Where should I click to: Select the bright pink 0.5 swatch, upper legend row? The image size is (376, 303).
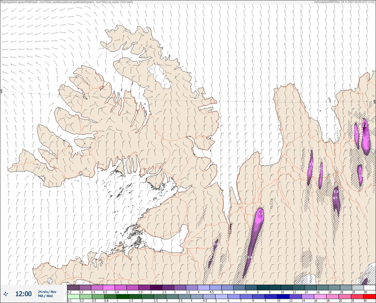point(109,287)
